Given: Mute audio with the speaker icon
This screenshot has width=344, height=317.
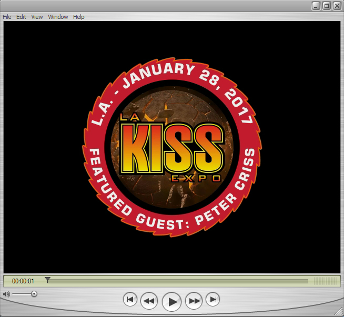Looking at the screenshot, I should pyautogui.click(x=6, y=294).
